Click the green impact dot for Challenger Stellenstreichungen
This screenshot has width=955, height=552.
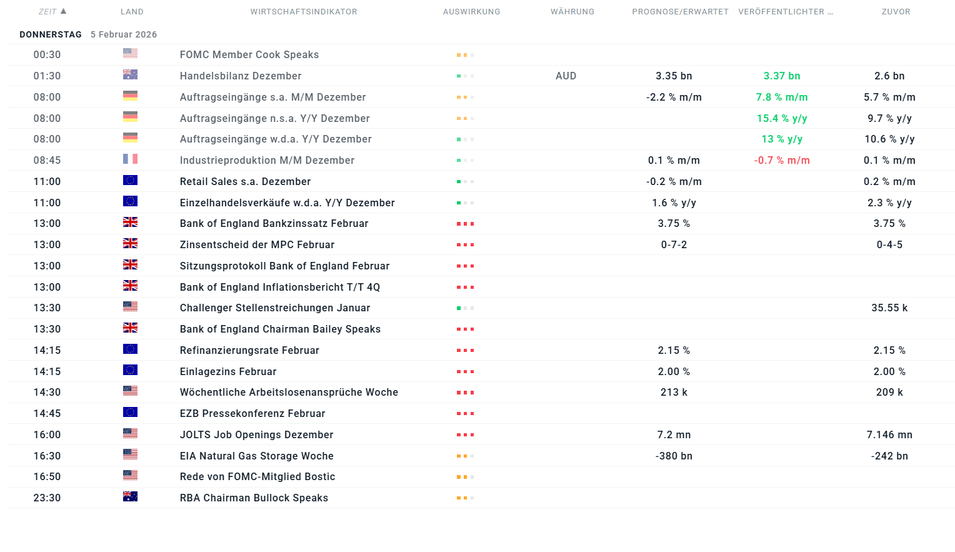pos(459,308)
